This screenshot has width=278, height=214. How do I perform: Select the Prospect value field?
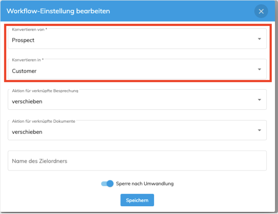coord(137,39)
